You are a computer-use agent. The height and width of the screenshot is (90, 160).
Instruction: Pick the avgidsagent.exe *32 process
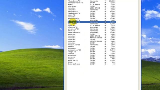coord(92,50)
